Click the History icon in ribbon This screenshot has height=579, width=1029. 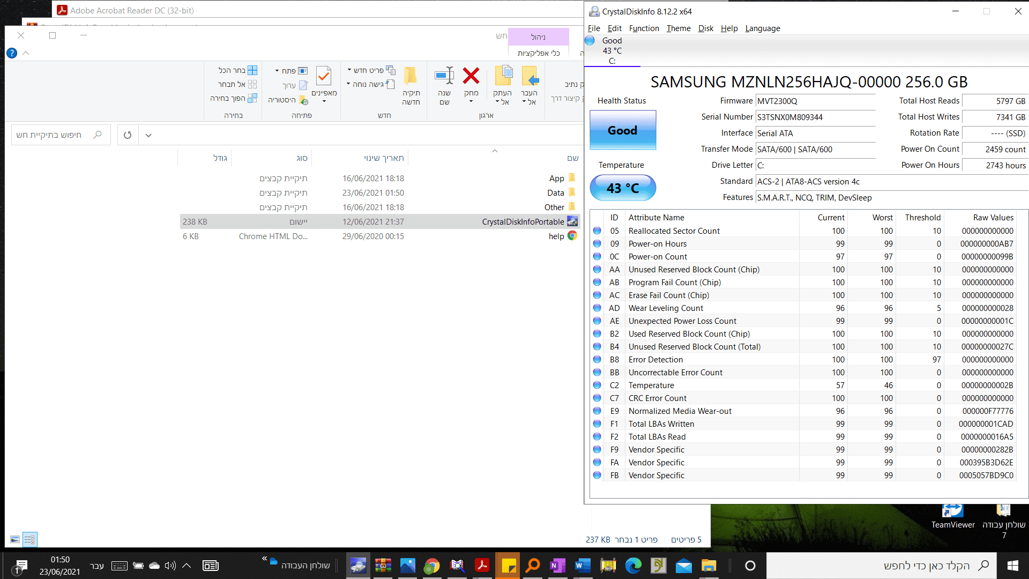tap(303, 100)
